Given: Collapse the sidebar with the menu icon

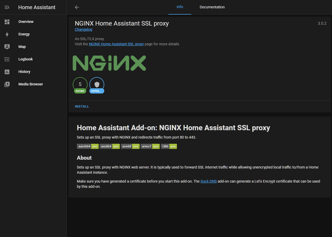Looking at the screenshot, I should [7, 7].
